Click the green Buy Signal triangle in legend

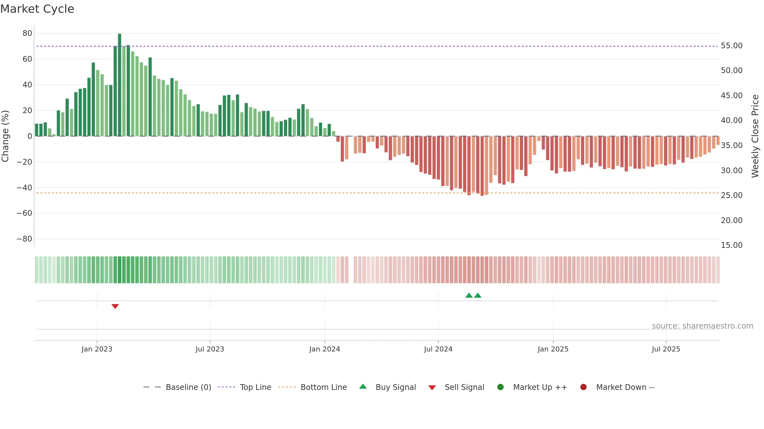pyautogui.click(x=363, y=386)
